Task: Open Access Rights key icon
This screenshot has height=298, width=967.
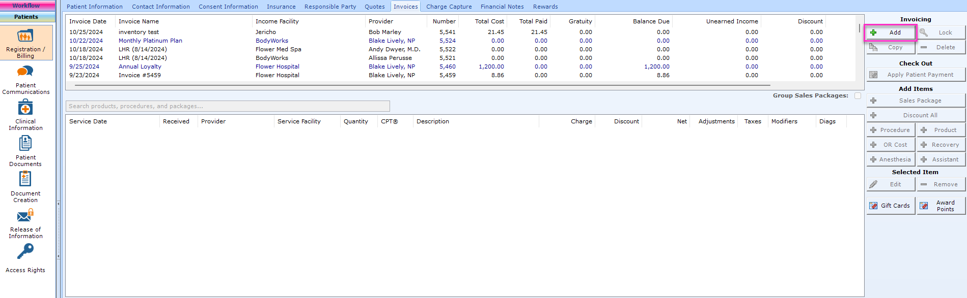Action: (25, 252)
